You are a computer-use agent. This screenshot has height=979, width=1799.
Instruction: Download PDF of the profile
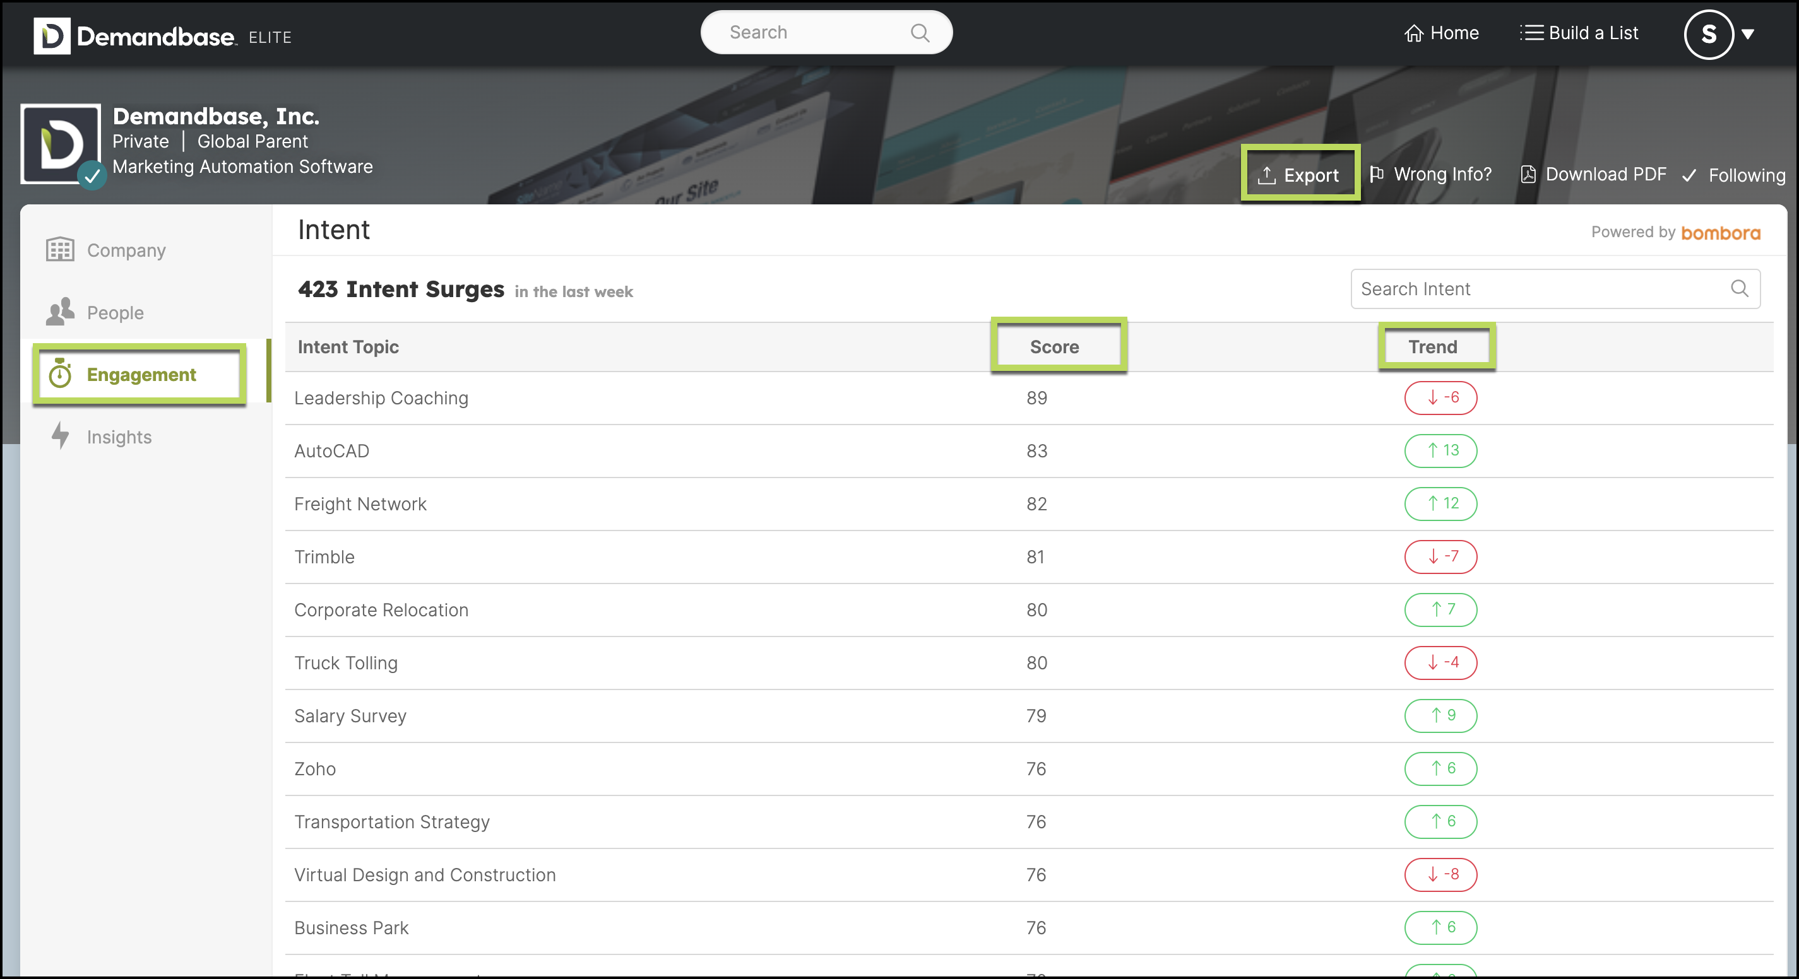[x=1593, y=173]
